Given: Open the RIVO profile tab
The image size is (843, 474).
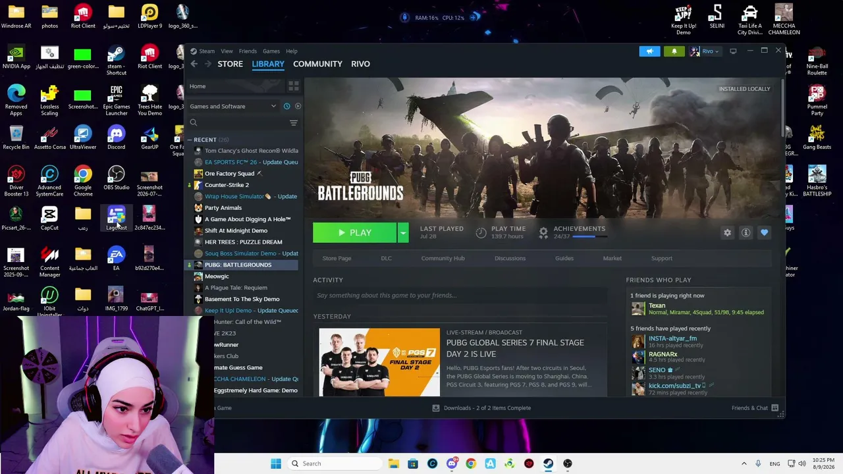Looking at the screenshot, I should (360, 64).
